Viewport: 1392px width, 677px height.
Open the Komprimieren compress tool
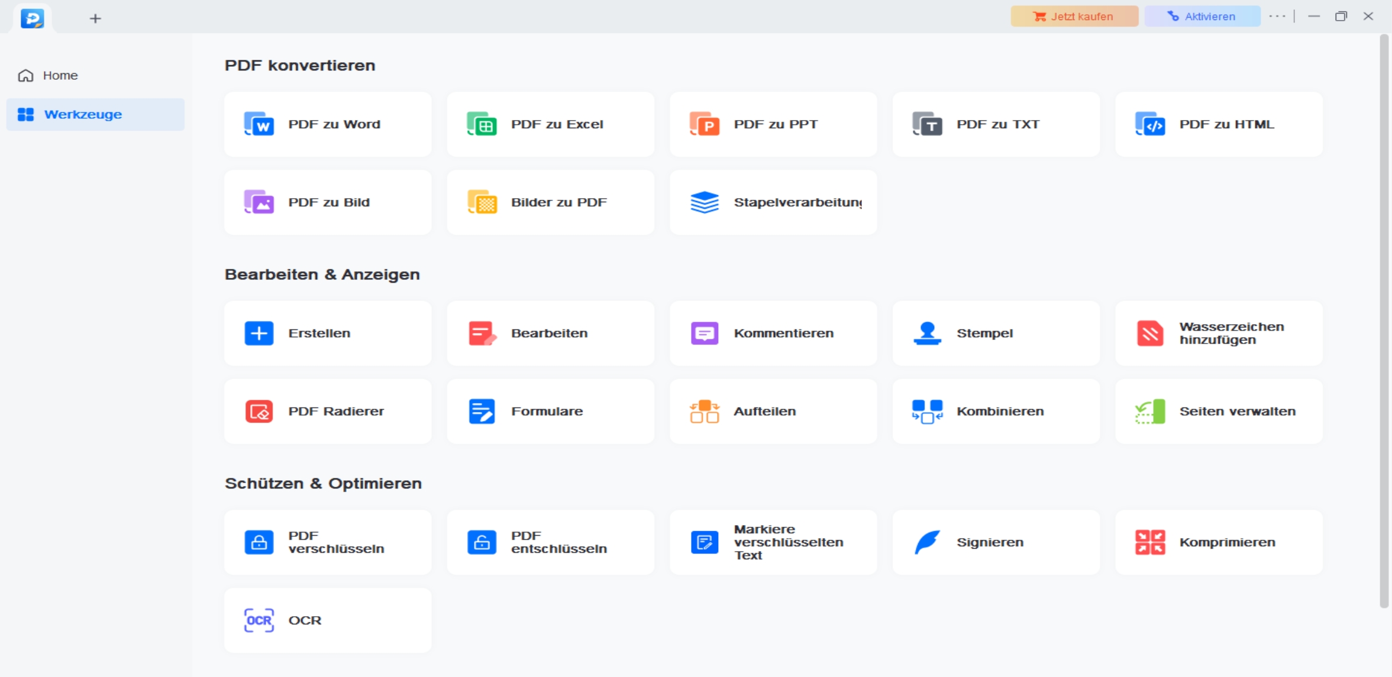(x=1219, y=542)
